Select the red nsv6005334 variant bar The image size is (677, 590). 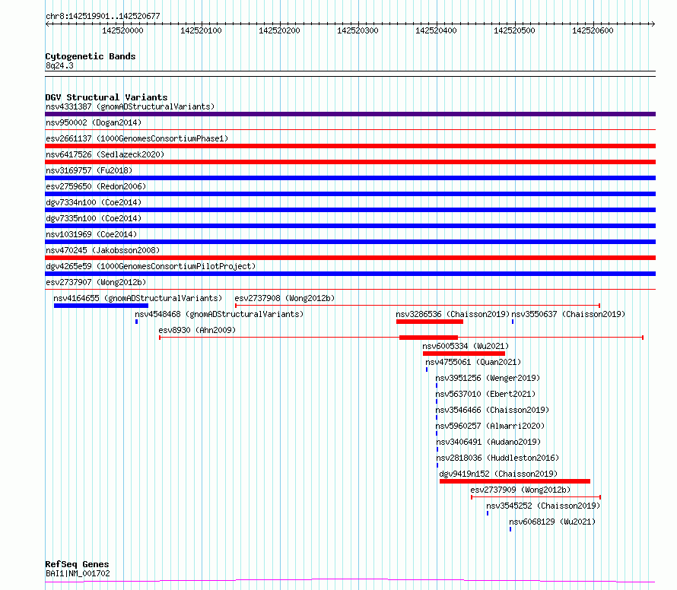[x=464, y=354]
